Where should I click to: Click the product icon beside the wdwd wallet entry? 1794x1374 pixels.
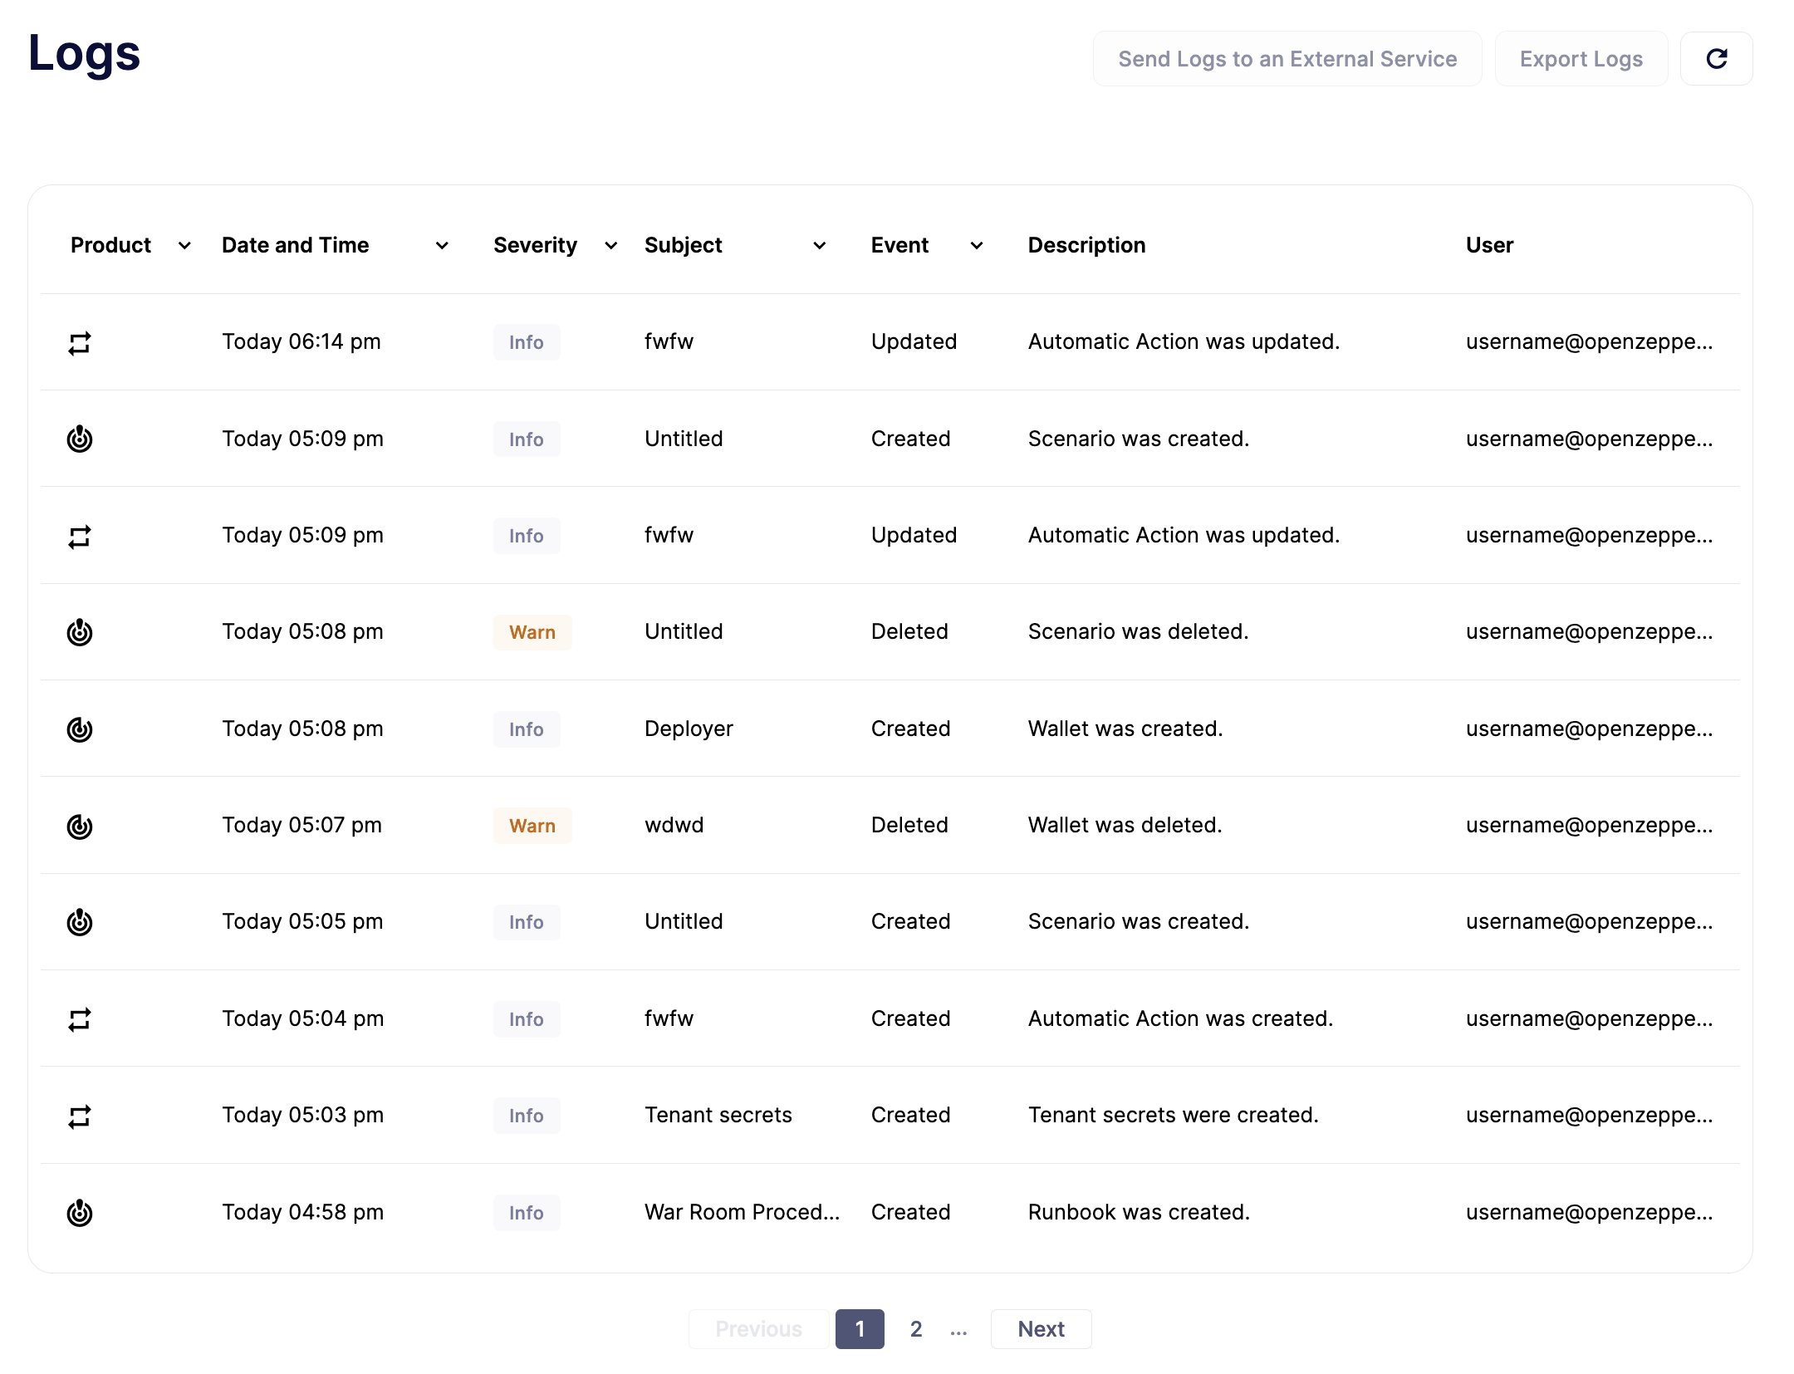pos(80,825)
